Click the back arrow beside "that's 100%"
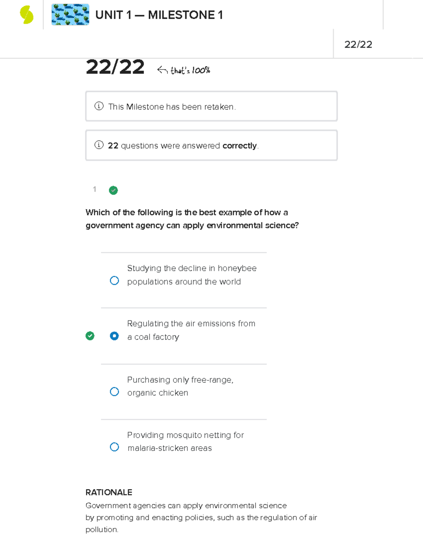The width and height of the screenshot is (423, 548). click(x=162, y=70)
